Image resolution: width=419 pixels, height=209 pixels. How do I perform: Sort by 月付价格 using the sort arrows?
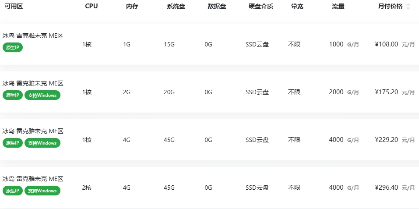tap(408, 7)
